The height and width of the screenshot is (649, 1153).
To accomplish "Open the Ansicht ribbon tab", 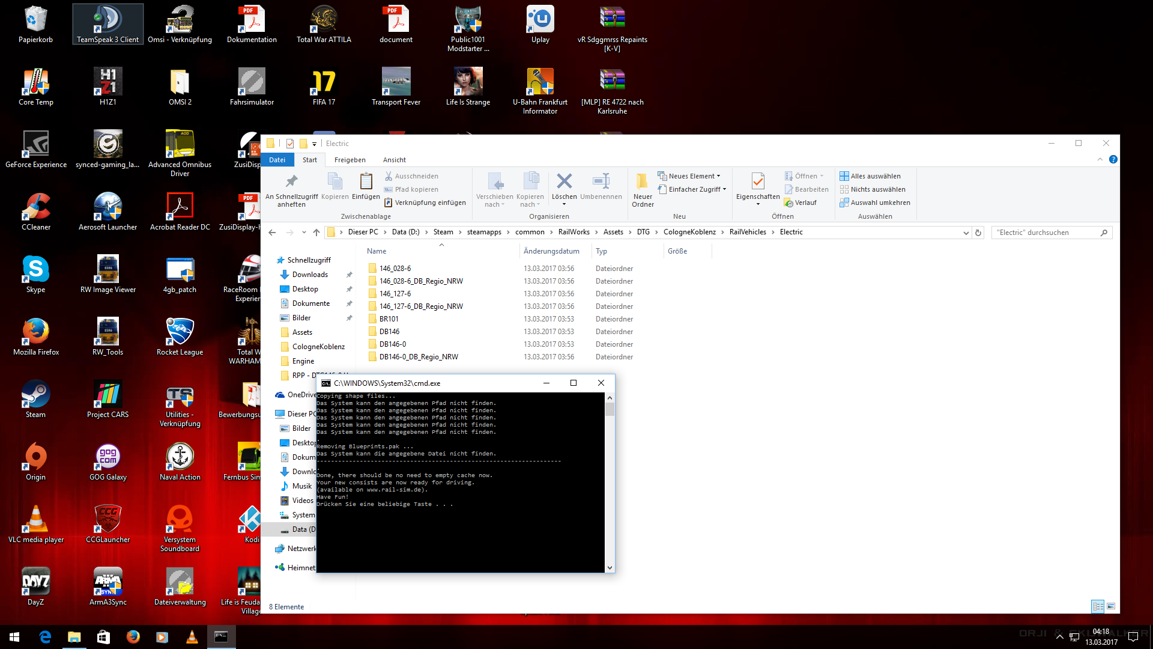I will (x=394, y=160).
